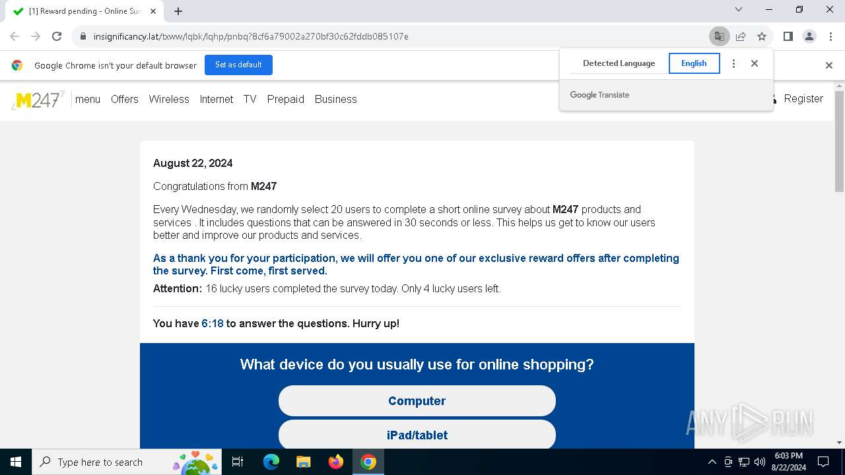Dismiss default browser infobar
This screenshot has height=475, width=845.
click(829, 65)
